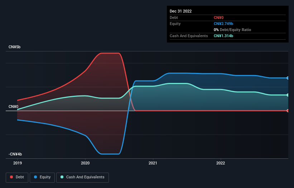Screen dimensions: 294x188
Task: Select the Debt end-point marker on chart
Action: 288,111
